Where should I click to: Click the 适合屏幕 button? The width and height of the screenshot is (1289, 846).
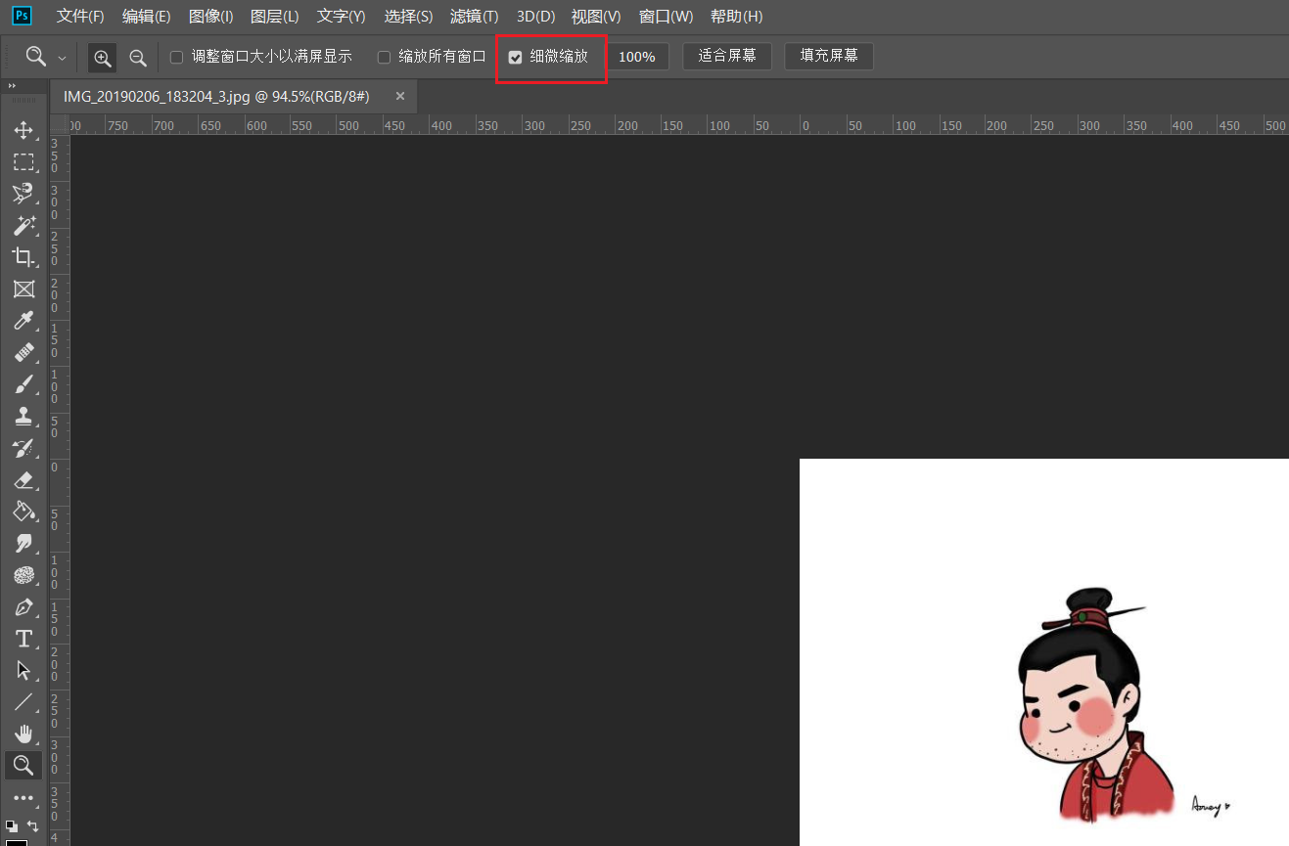point(726,56)
